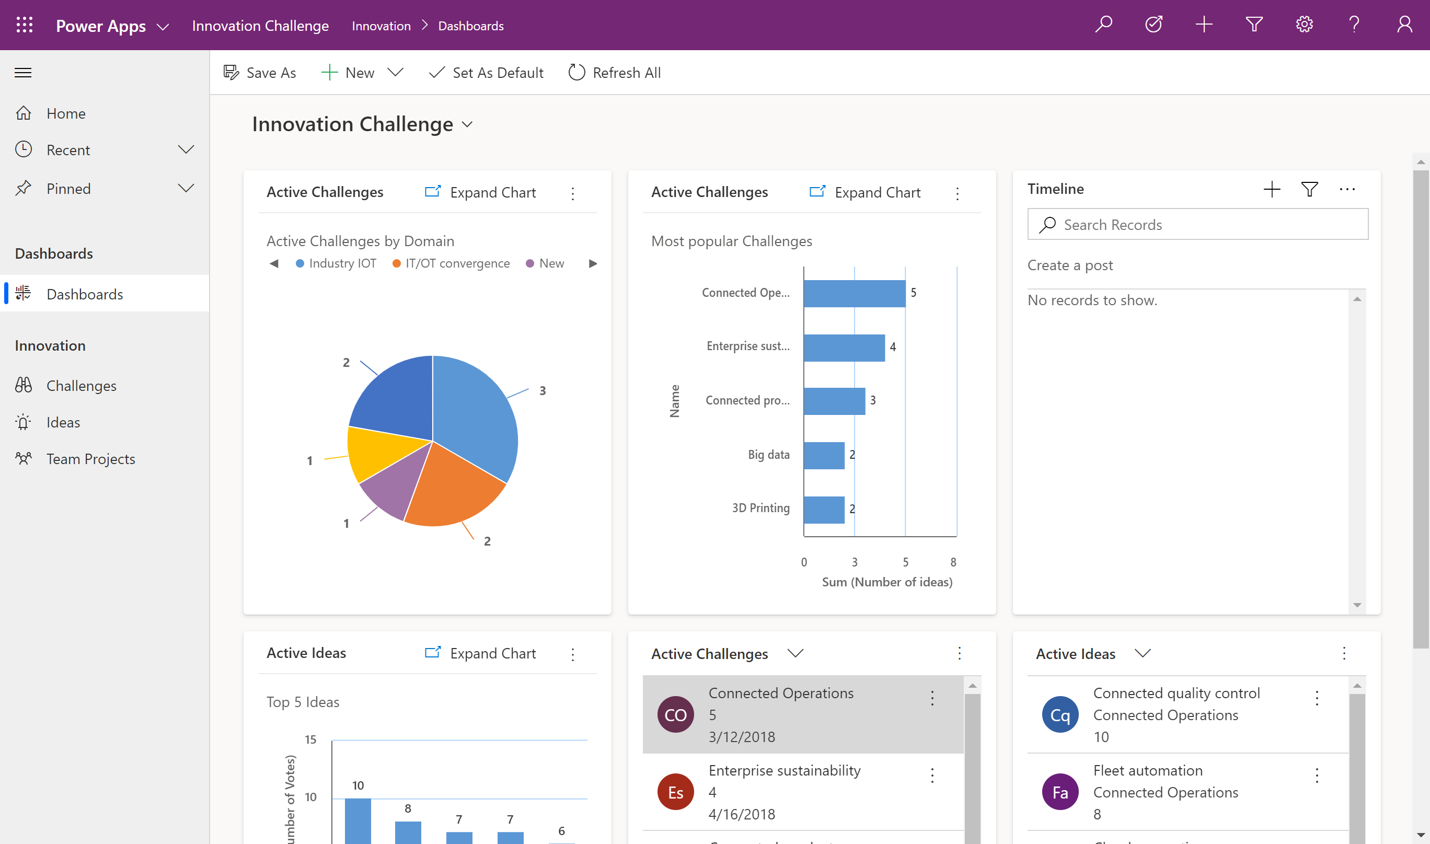Click Refresh All button
The image size is (1430, 844).
pyautogui.click(x=613, y=72)
